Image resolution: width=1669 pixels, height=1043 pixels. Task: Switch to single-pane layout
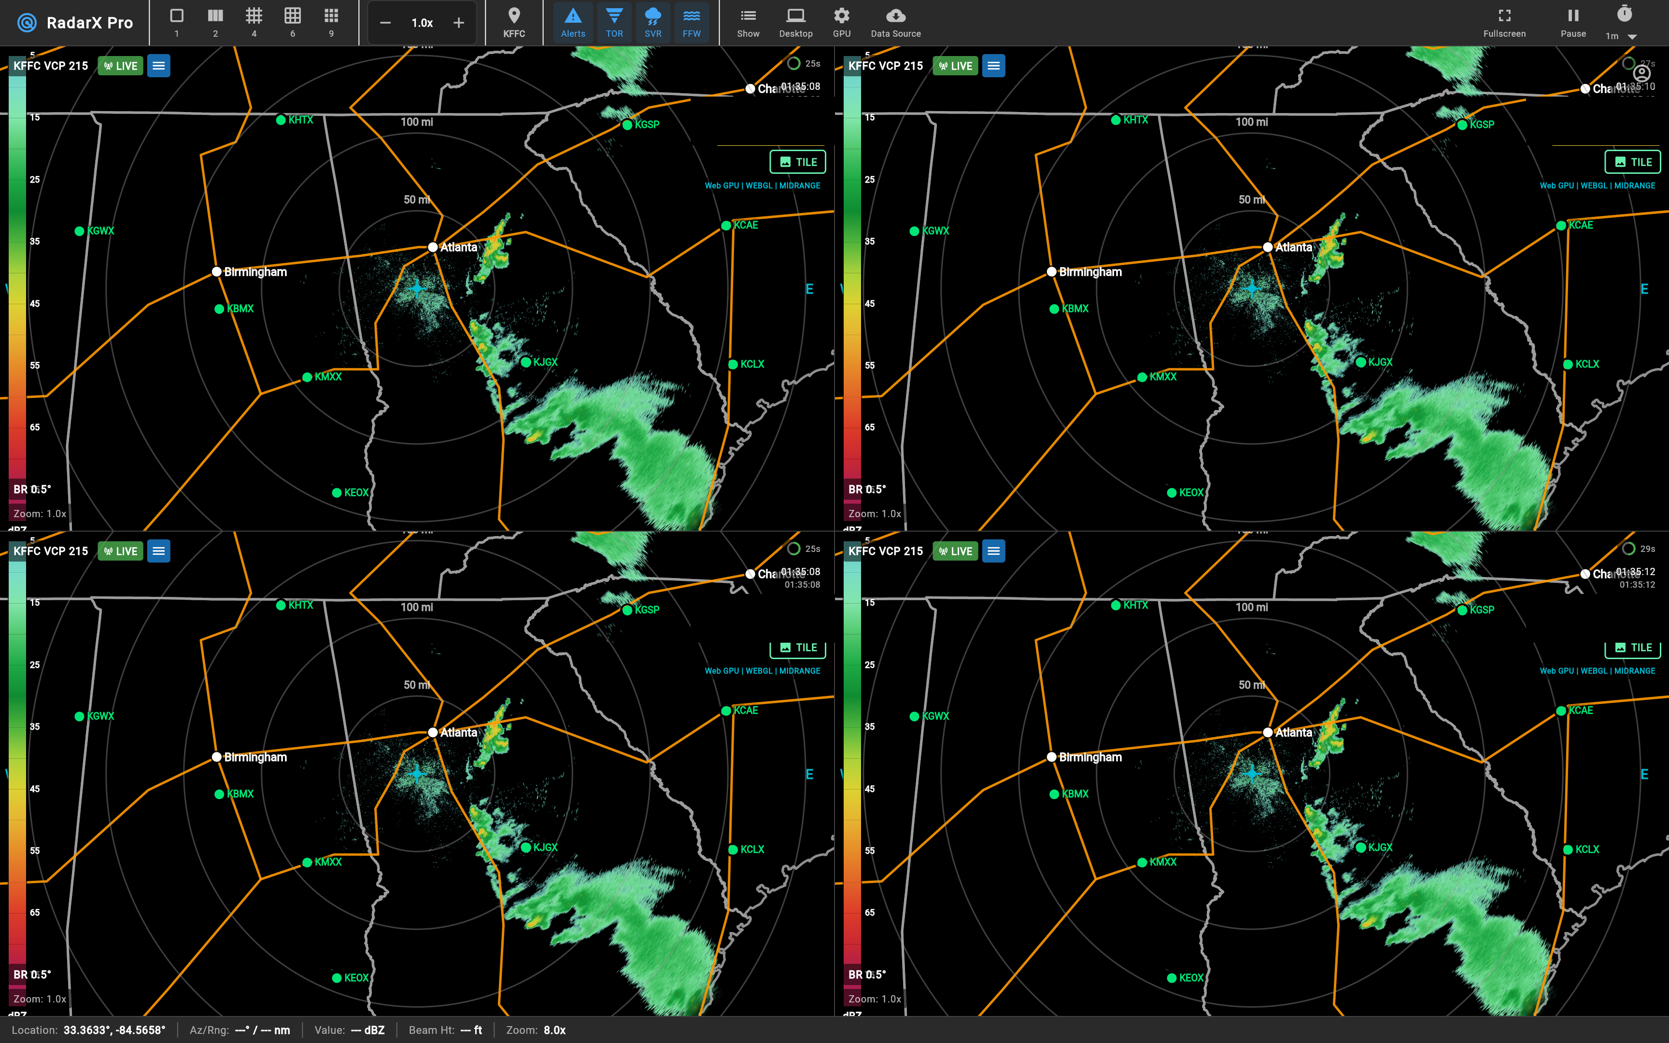(177, 22)
